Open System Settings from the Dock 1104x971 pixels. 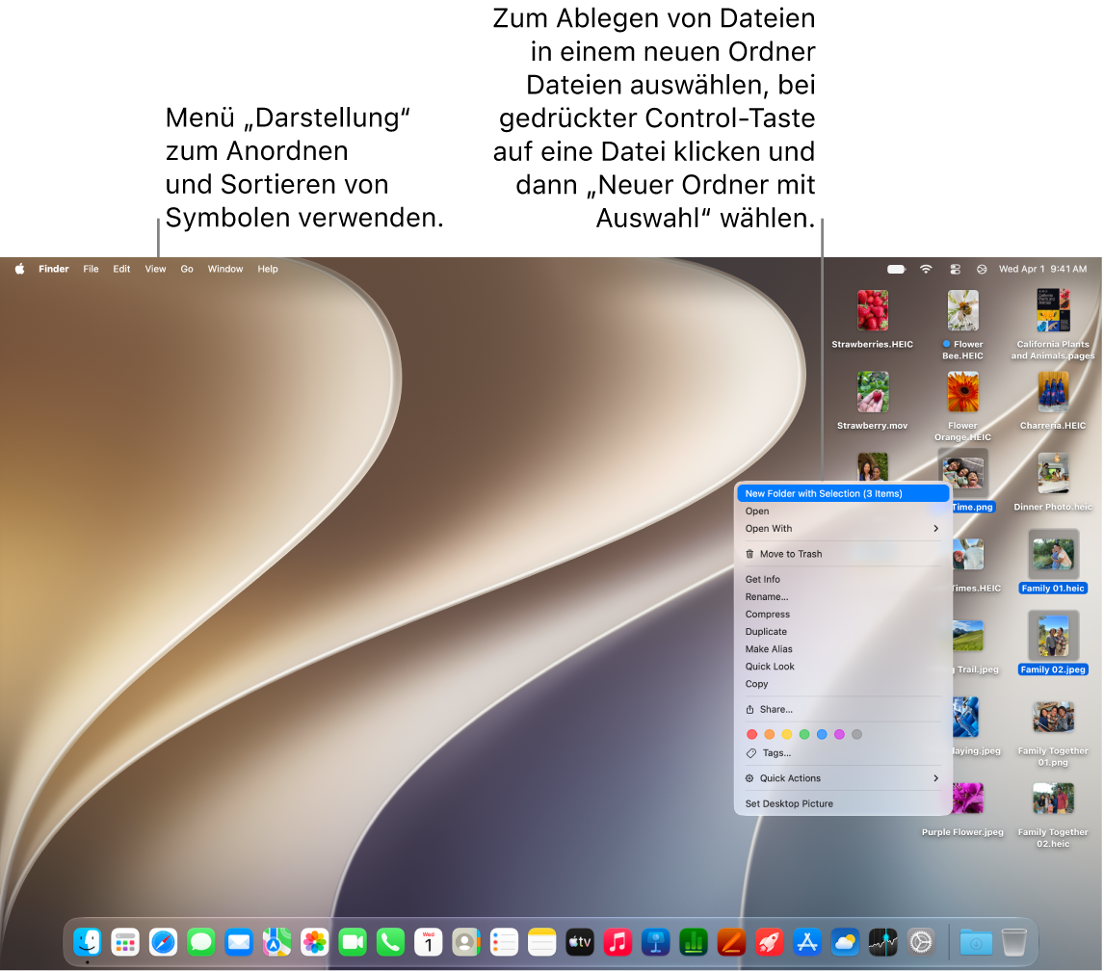(x=921, y=942)
